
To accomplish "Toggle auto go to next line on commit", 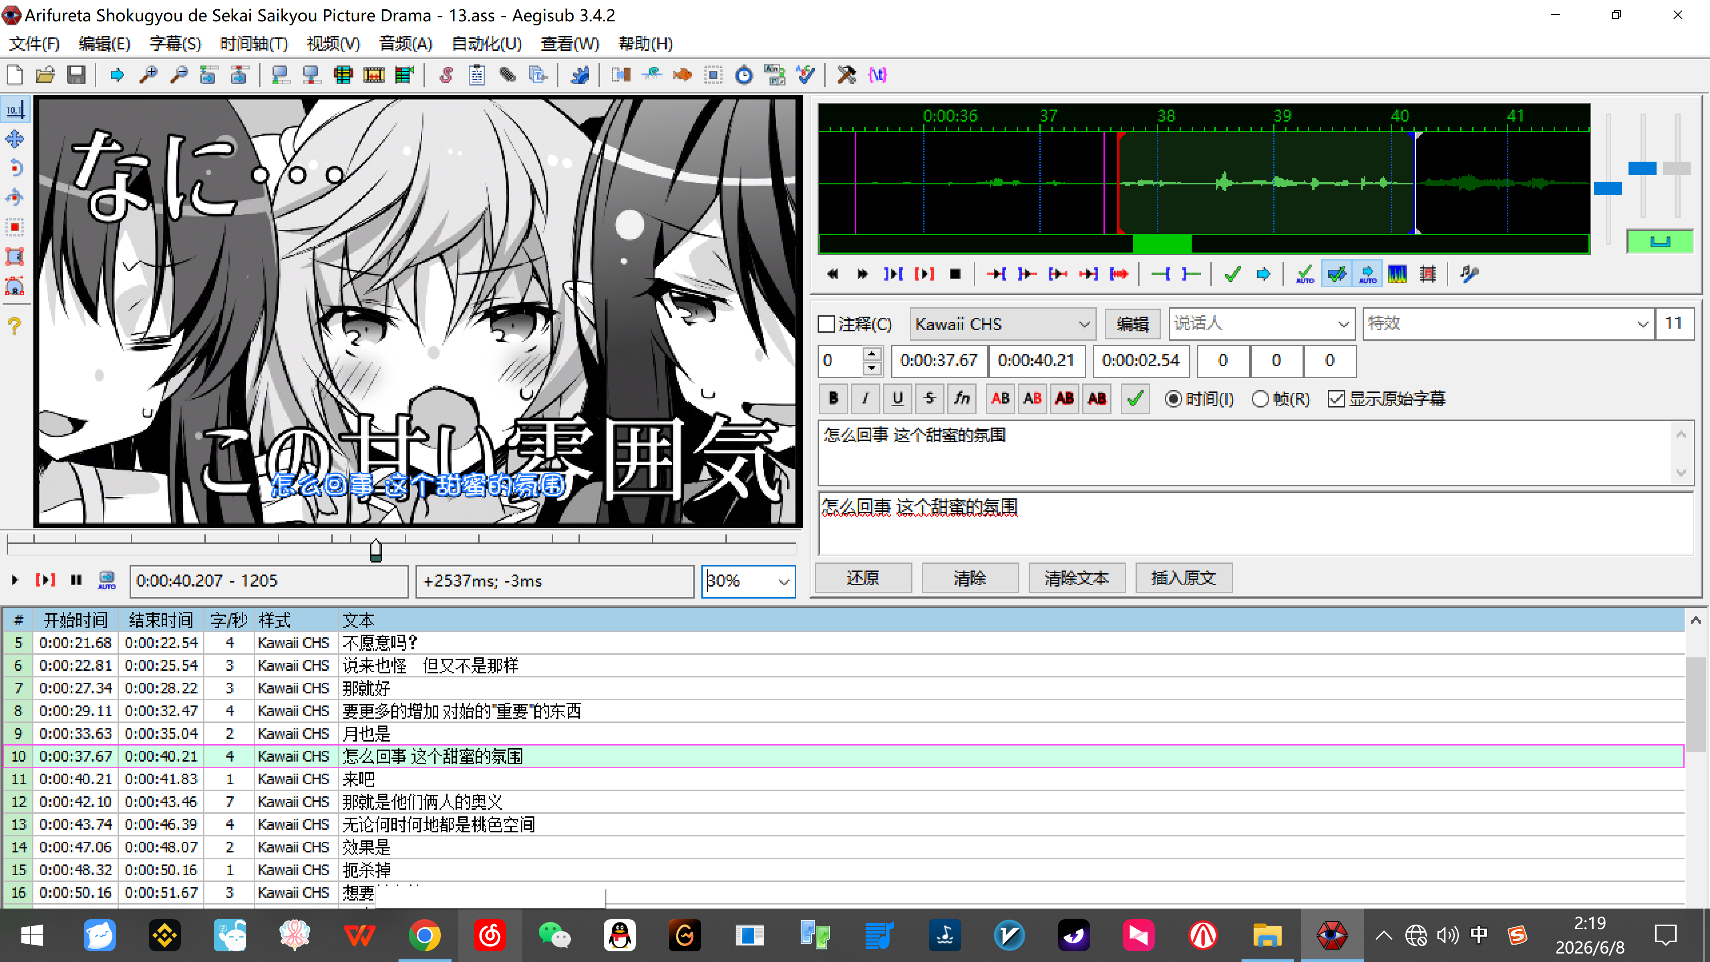I will (1336, 274).
